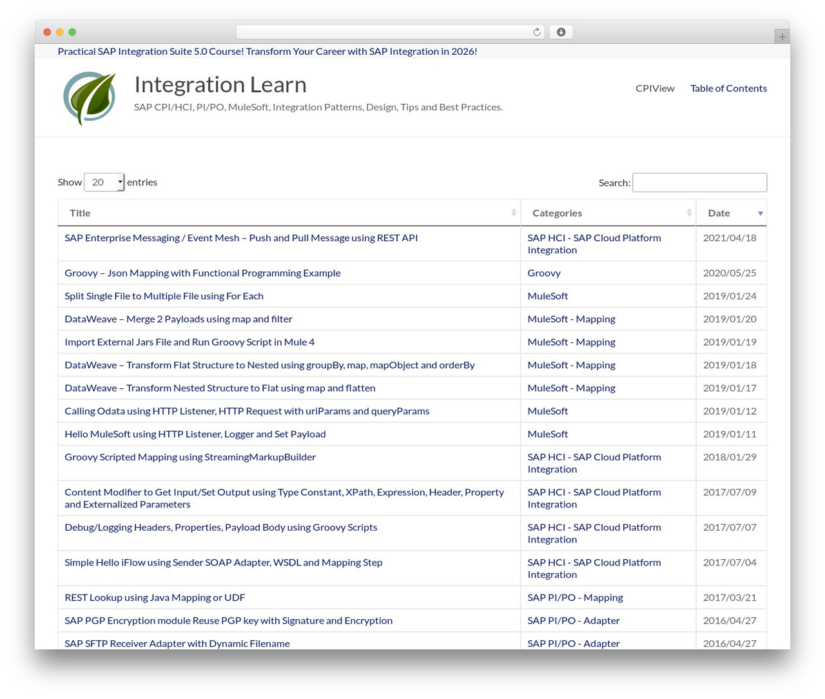Image resolution: width=825 pixels, height=699 pixels.
Task: Open DataWeave Merge 2 Payloads article
Action: pos(179,319)
